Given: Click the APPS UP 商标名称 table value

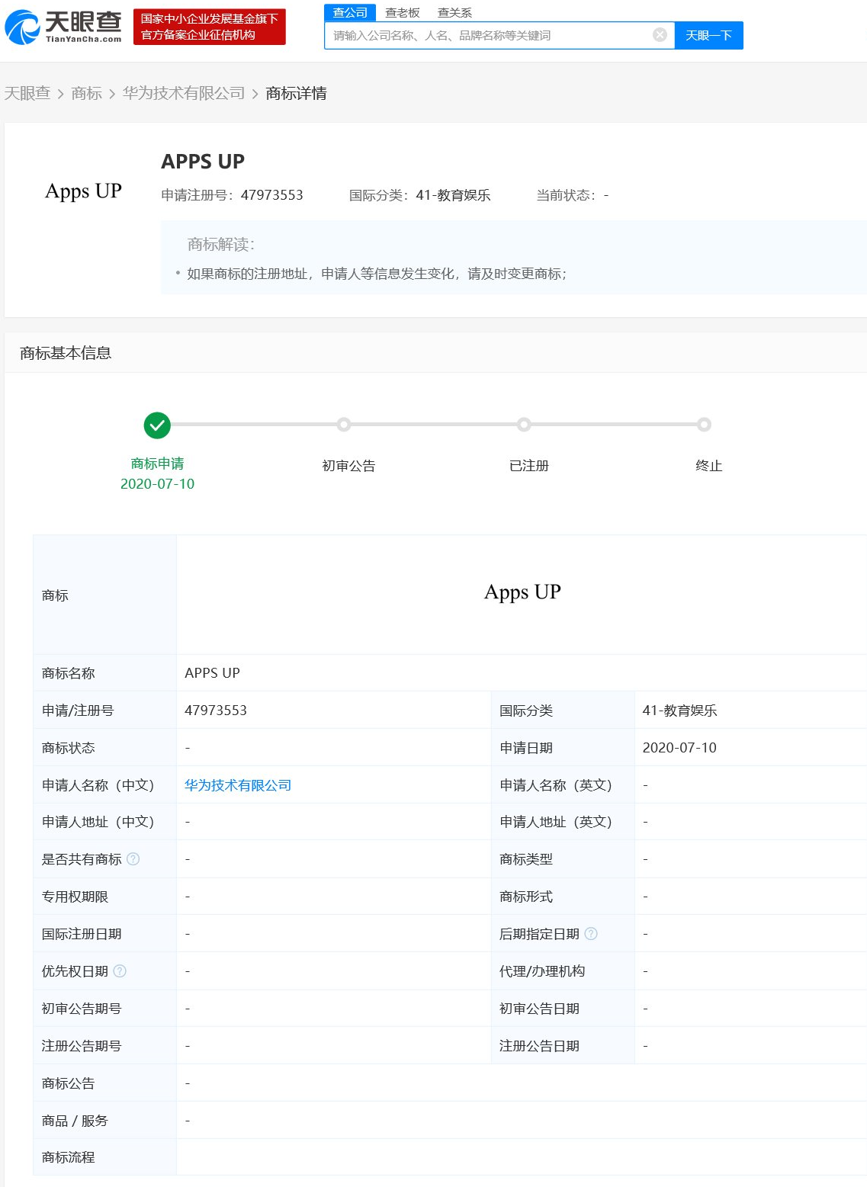Looking at the screenshot, I should tap(212, 673).
